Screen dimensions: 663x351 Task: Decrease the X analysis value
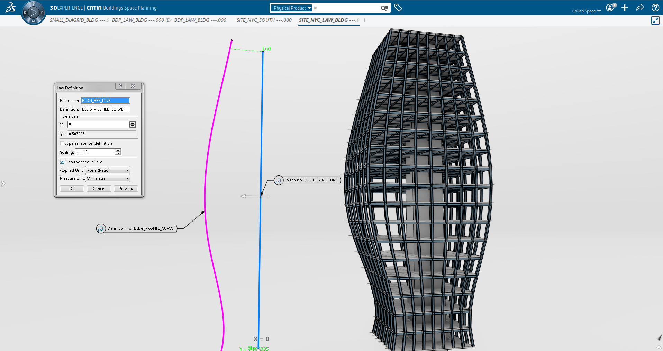(x=133, y=126)
